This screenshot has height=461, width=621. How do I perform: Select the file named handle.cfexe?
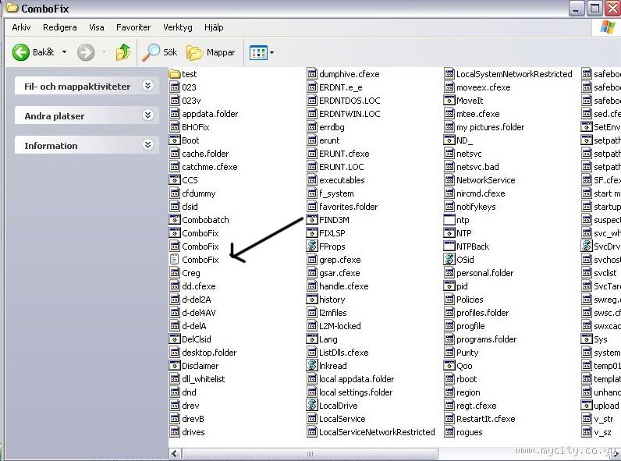click(x=338, y=286)
